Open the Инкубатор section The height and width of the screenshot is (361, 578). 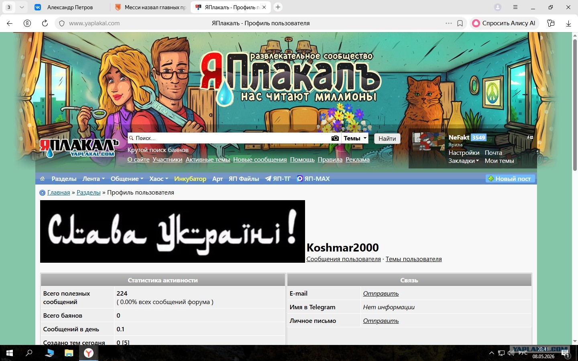tap(190, 179)
